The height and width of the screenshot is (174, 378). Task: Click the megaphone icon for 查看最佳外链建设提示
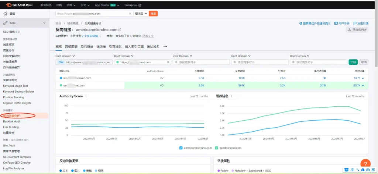click(301, 23)
